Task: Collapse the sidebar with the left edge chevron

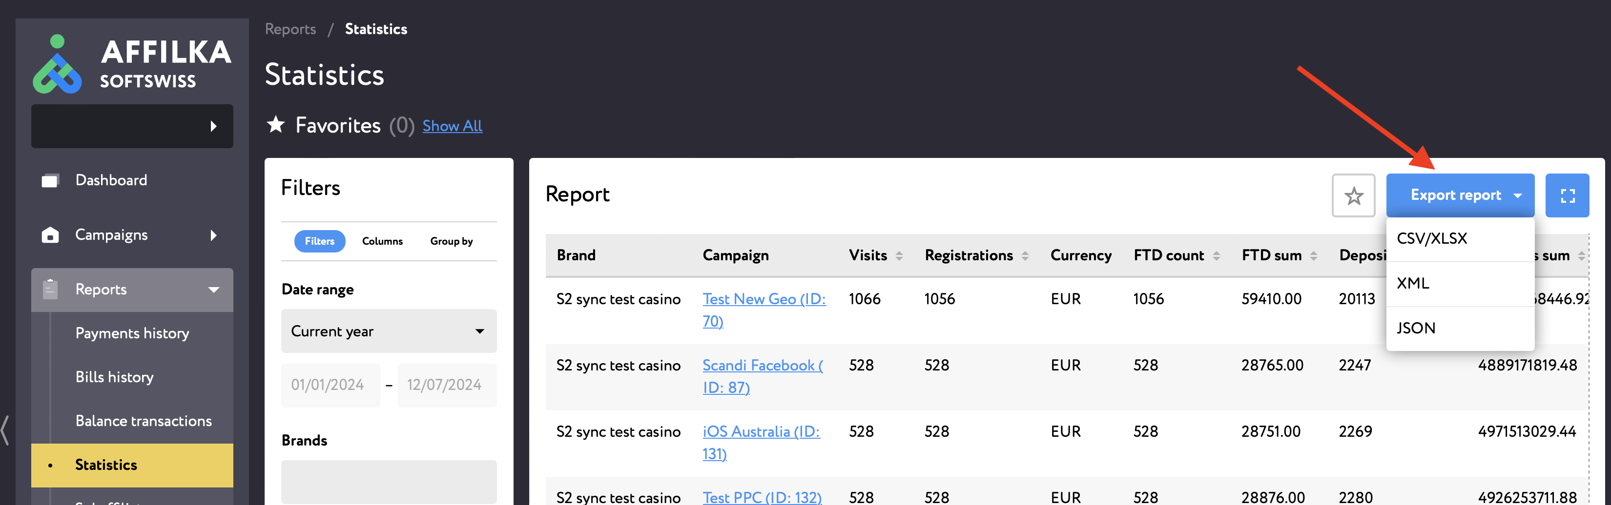Action: coord(5,430)
